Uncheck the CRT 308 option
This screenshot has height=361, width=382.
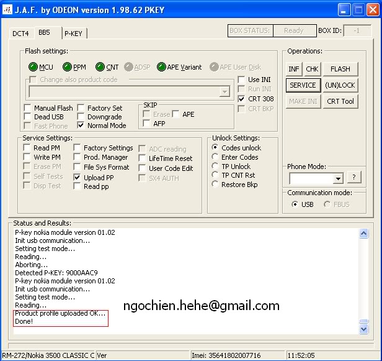tap(242, 99)
